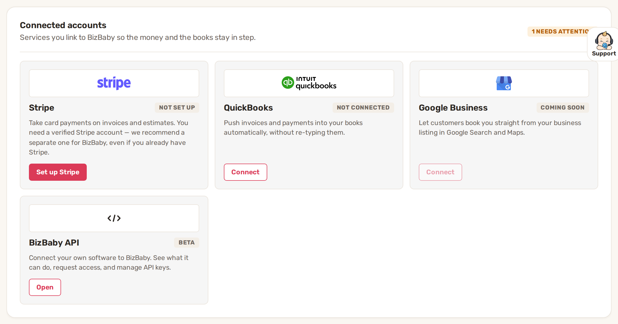Viewport: 618px width, 324px height.
Task: Click the NOT SET UP status badge
Action: pyautogui.click(x=177, y=108)
